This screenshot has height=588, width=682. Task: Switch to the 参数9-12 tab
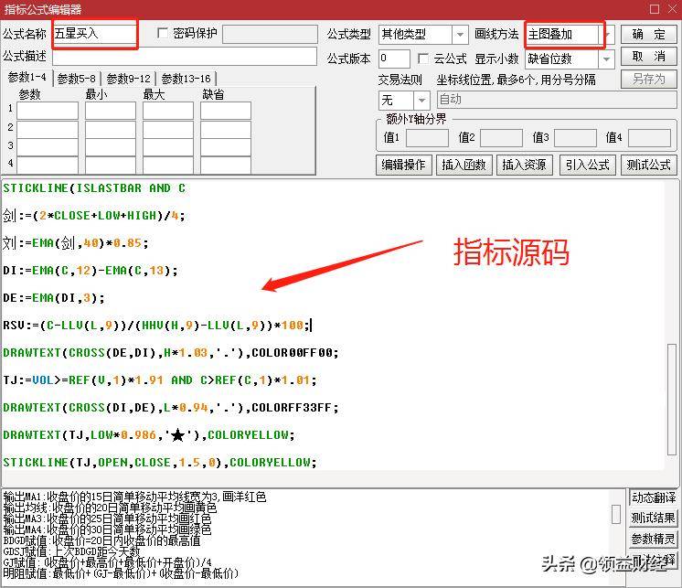tap(128, 79)
